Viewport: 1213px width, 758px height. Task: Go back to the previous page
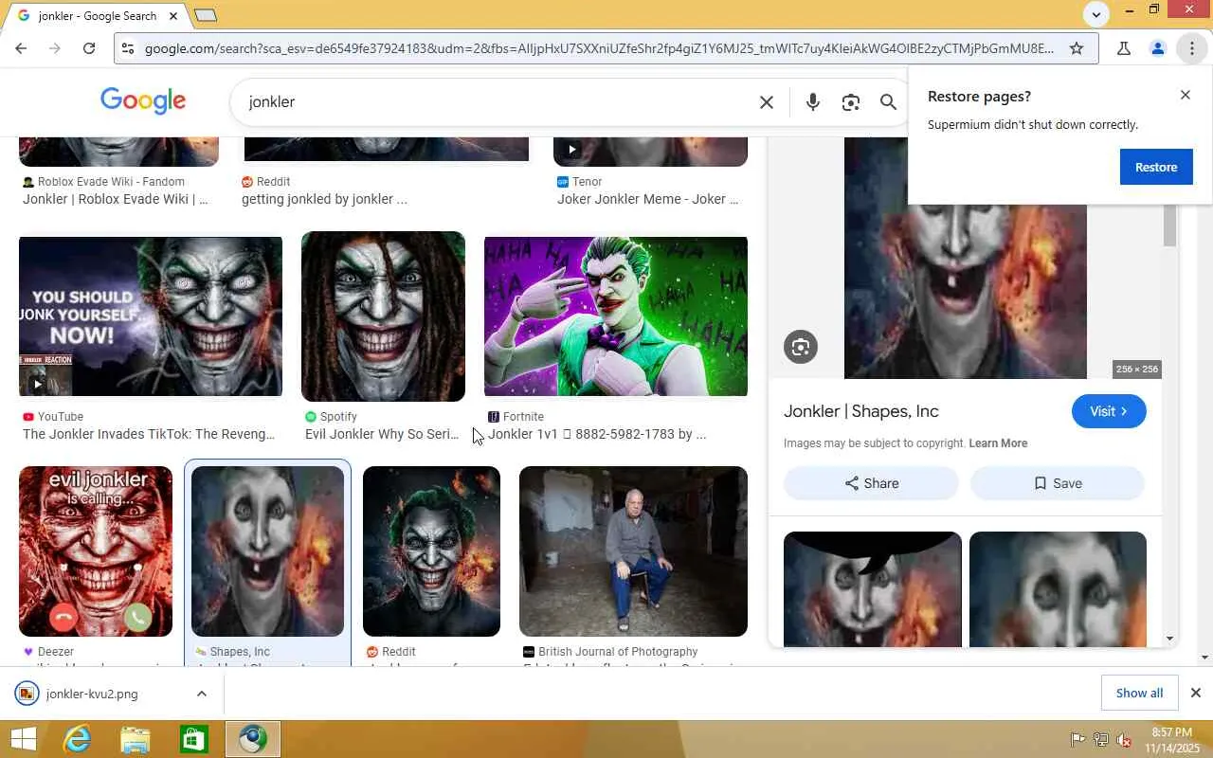(x=21, y=48)
